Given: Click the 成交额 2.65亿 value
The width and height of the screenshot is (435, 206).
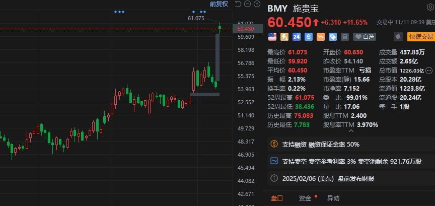Looking at the screenshot, I should (x=409, y=61).
